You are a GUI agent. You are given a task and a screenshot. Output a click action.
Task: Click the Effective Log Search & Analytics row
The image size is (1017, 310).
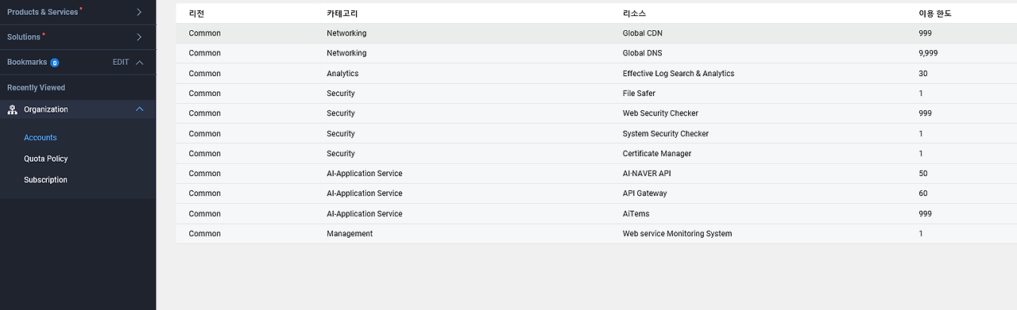click(x=596, y=74)
